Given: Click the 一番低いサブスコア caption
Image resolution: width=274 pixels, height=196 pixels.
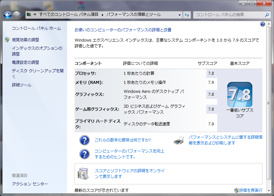Looking at the screenshot, I should [240, 113].
